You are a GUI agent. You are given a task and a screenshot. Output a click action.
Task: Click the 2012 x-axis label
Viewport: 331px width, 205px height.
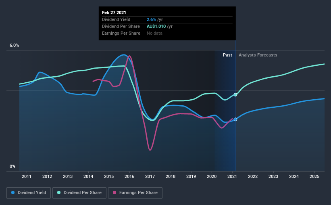click(x=47, y=176)
